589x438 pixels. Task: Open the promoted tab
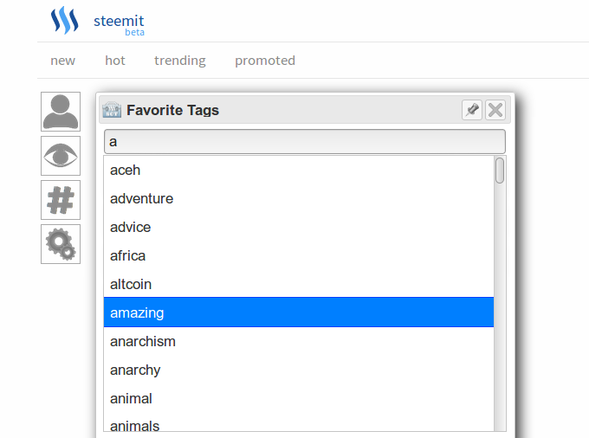click(x=265, y=61)
